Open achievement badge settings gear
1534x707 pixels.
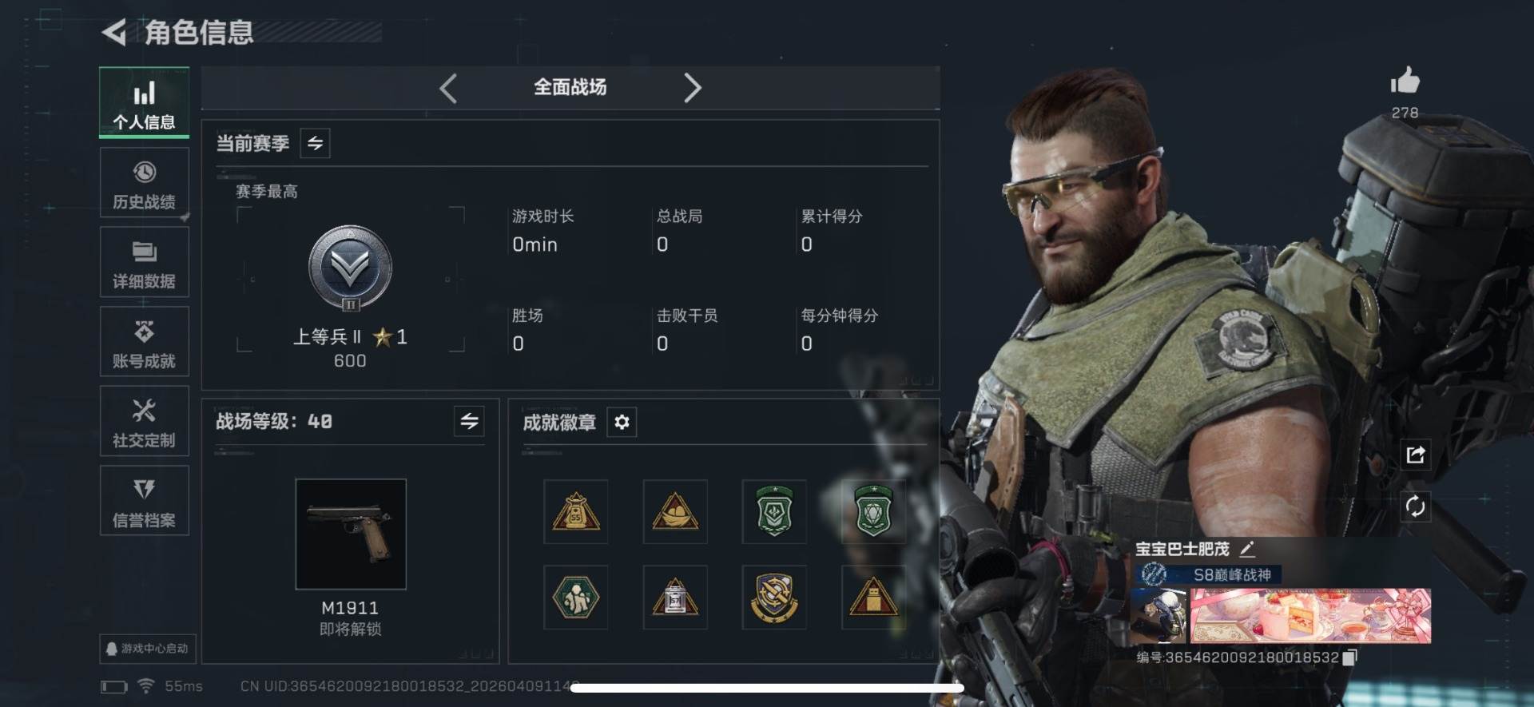click(622, 422)
